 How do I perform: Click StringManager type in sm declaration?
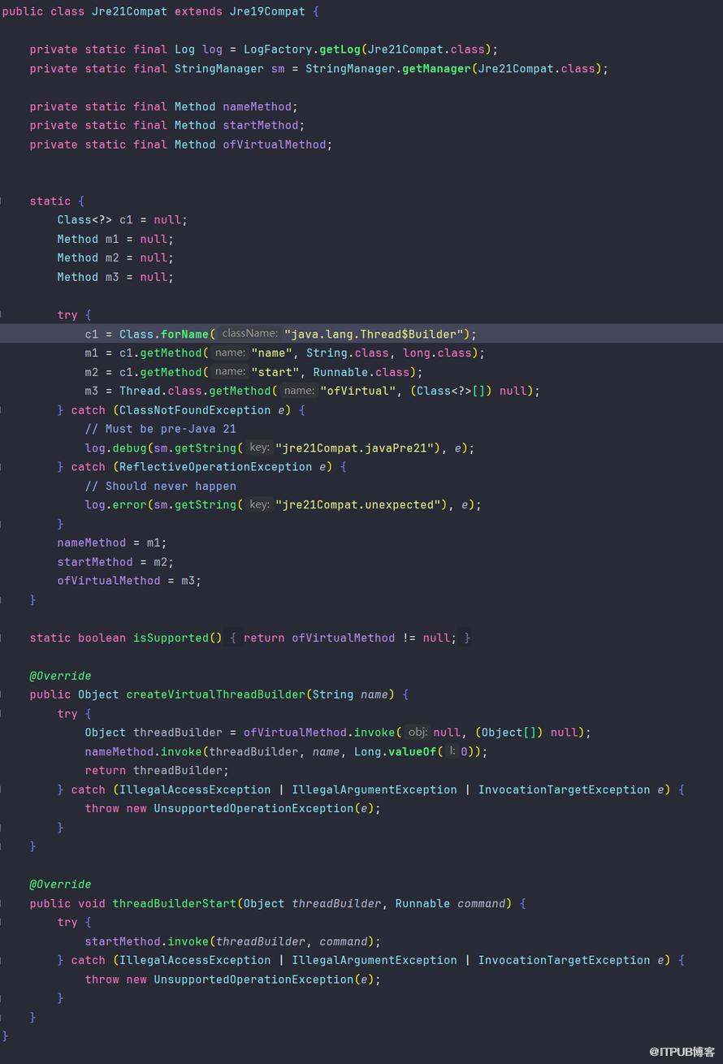pos(219,68)
